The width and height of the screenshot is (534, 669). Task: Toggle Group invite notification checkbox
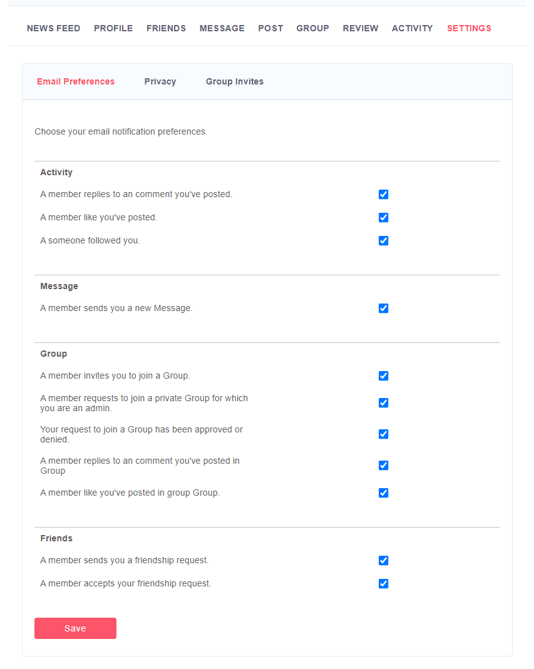tap(383, 376)
